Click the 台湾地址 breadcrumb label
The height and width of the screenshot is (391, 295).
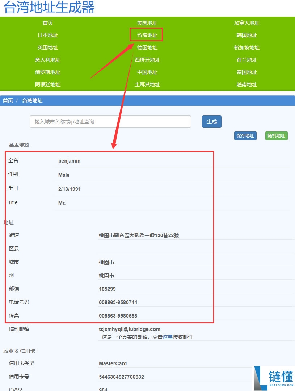point(31,101)
